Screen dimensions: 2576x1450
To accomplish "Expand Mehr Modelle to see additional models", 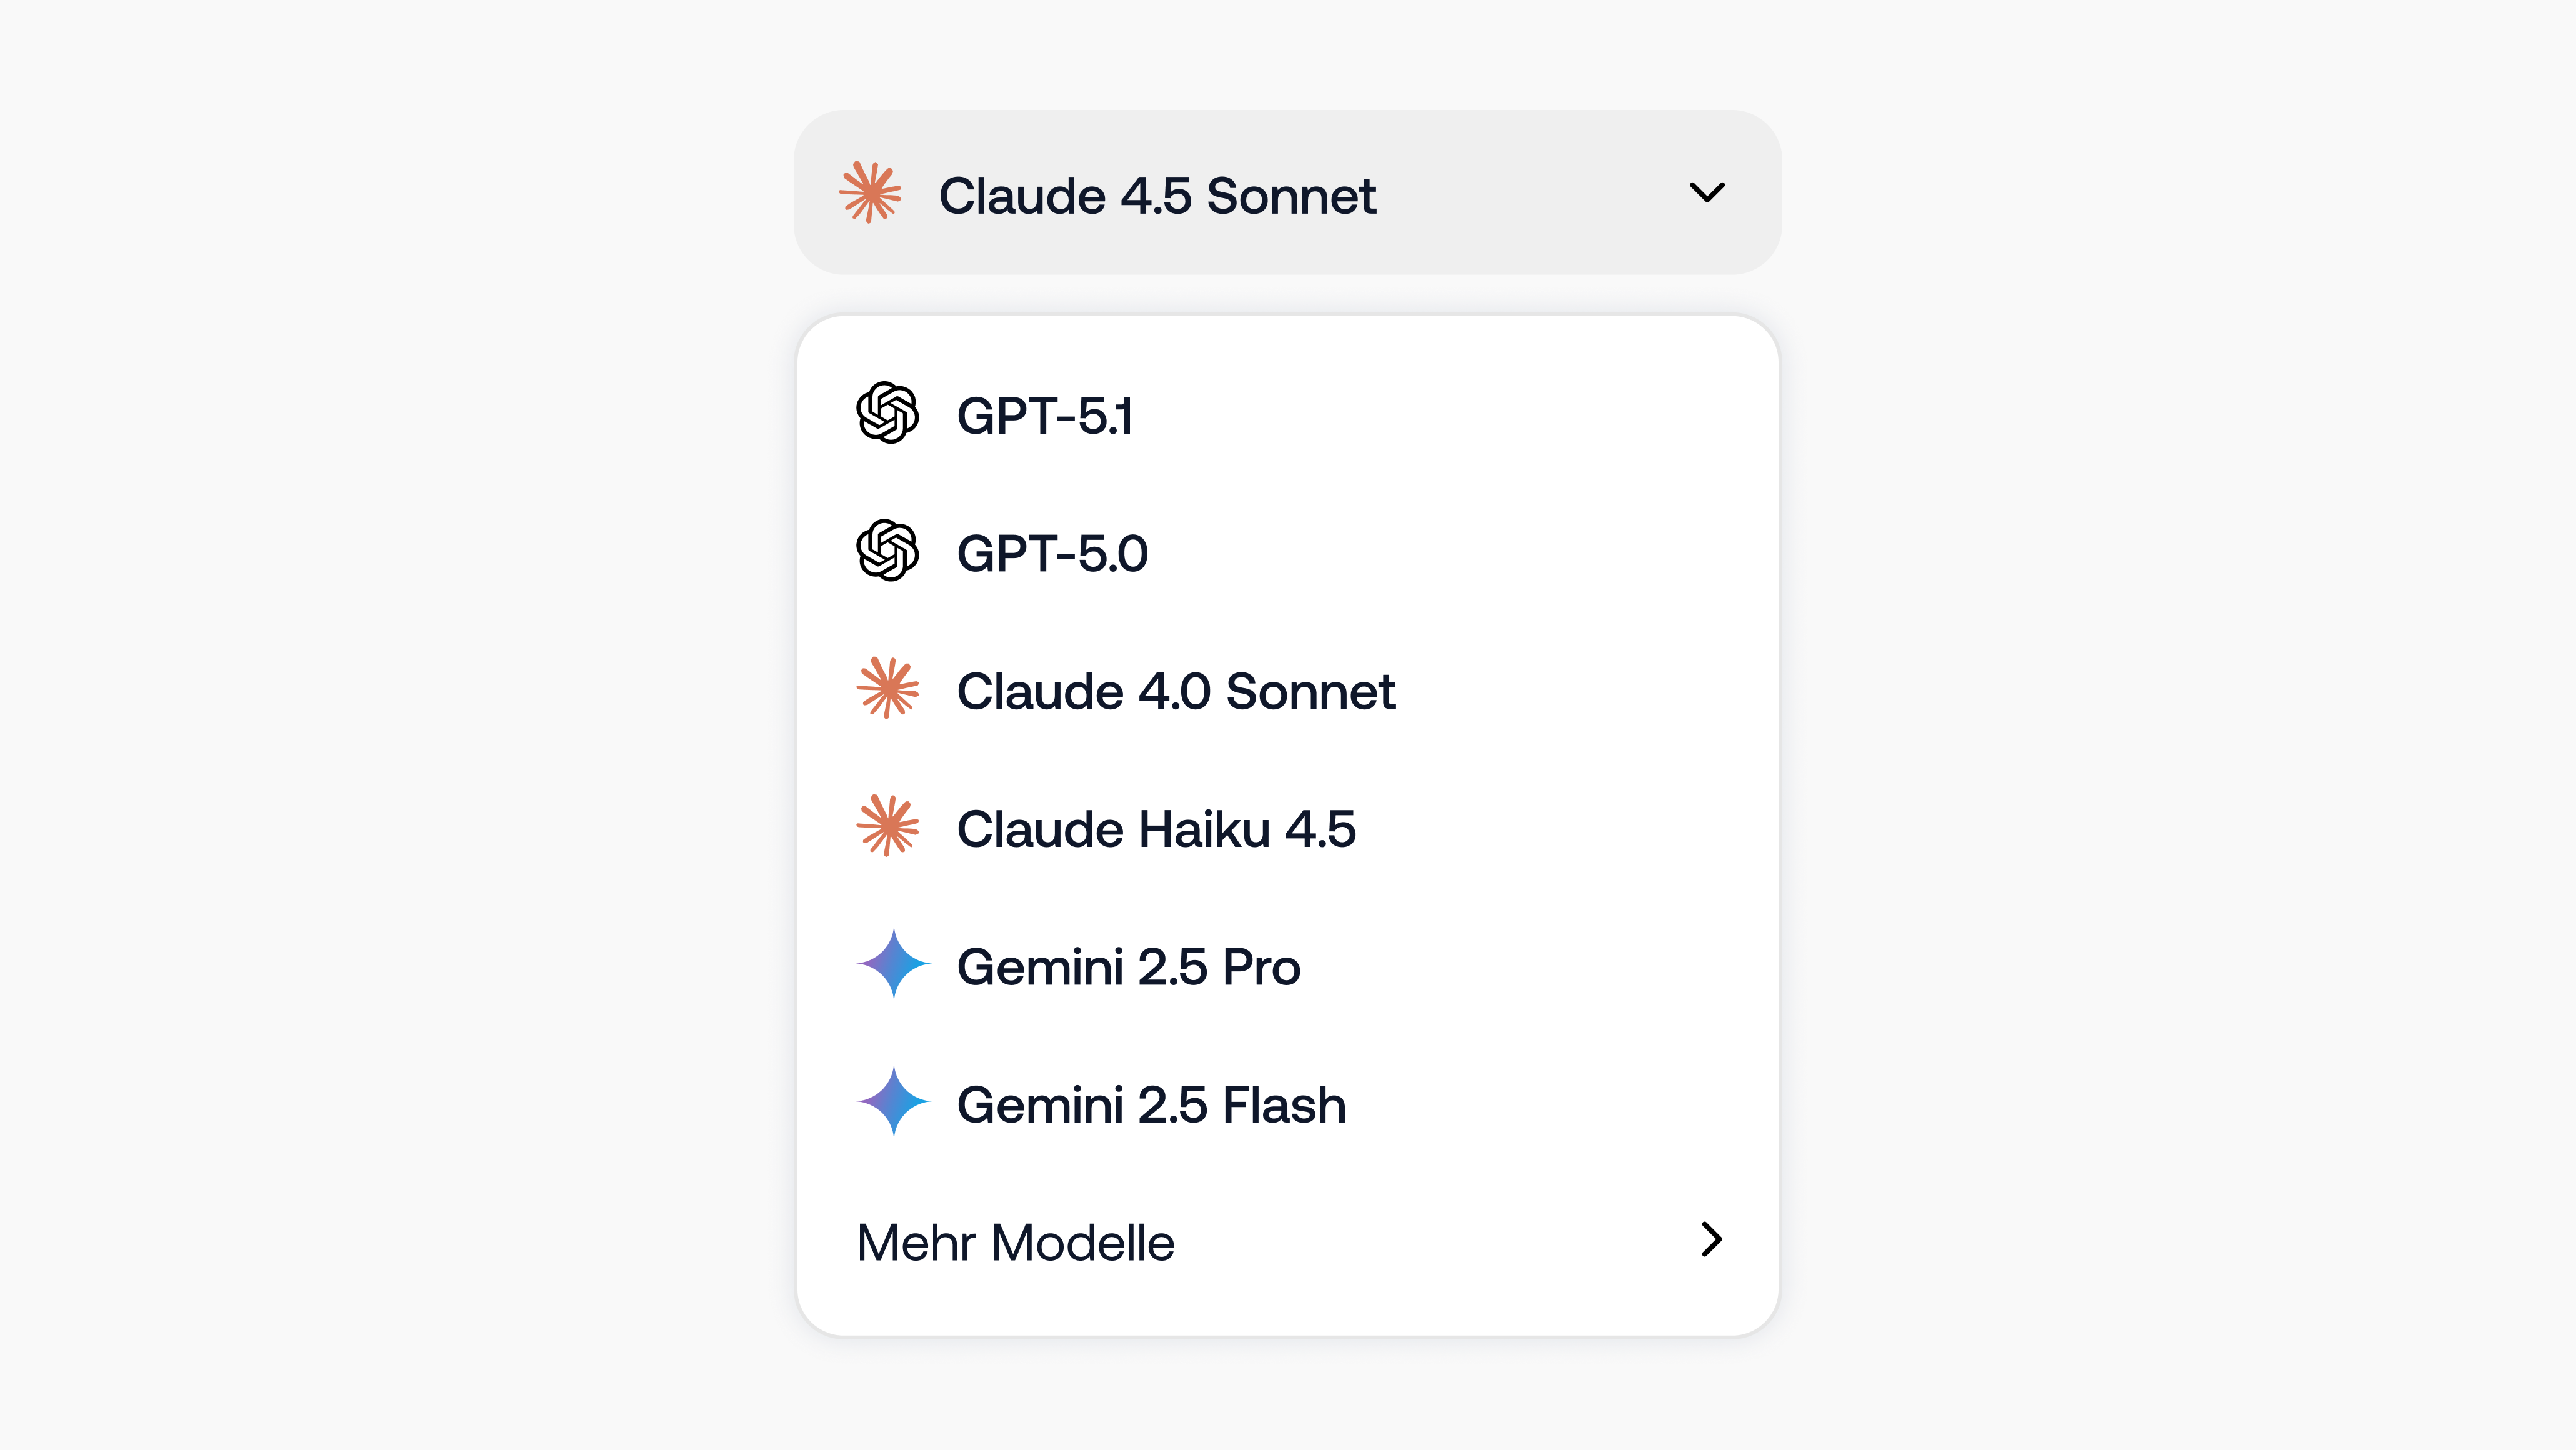I will click(x=1015, y=1241).
